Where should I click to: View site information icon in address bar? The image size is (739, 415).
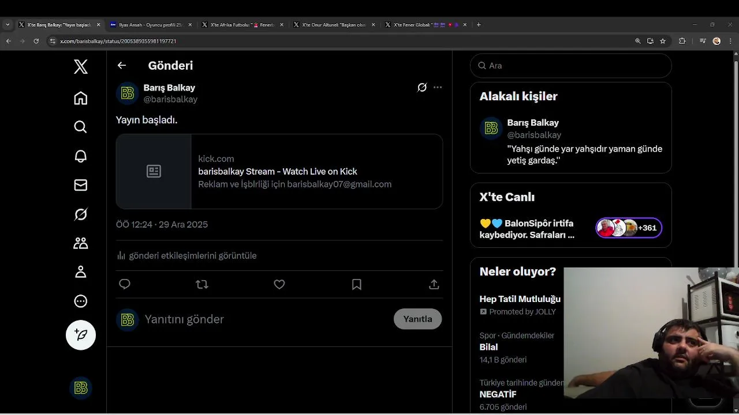click(x=53, y=41)
